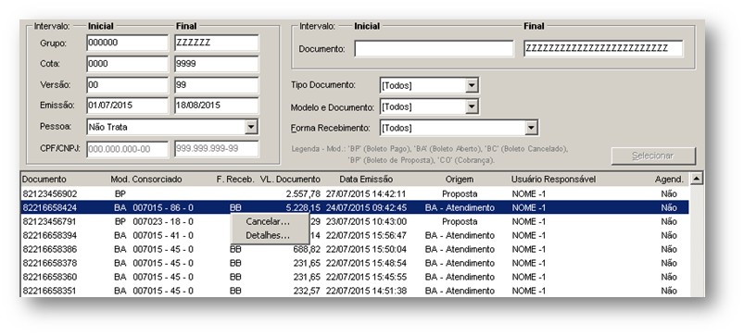Screen dimensions: 744x336
Task: Click the Selecionar button
Action: [x=653, y=156]
